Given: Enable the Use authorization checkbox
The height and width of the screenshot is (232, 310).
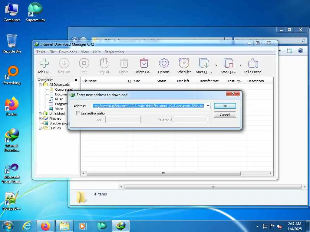Looking at the screenshot, I should (78, 113).
